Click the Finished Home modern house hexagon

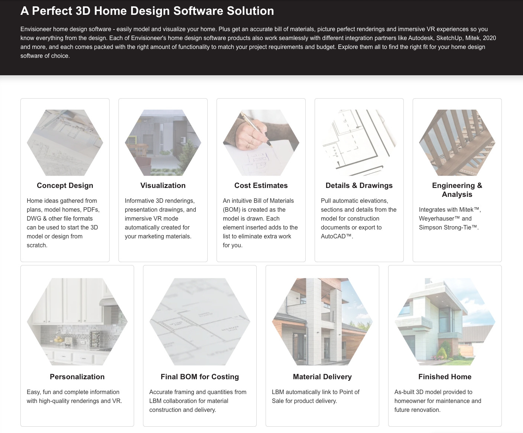(445, 322)
